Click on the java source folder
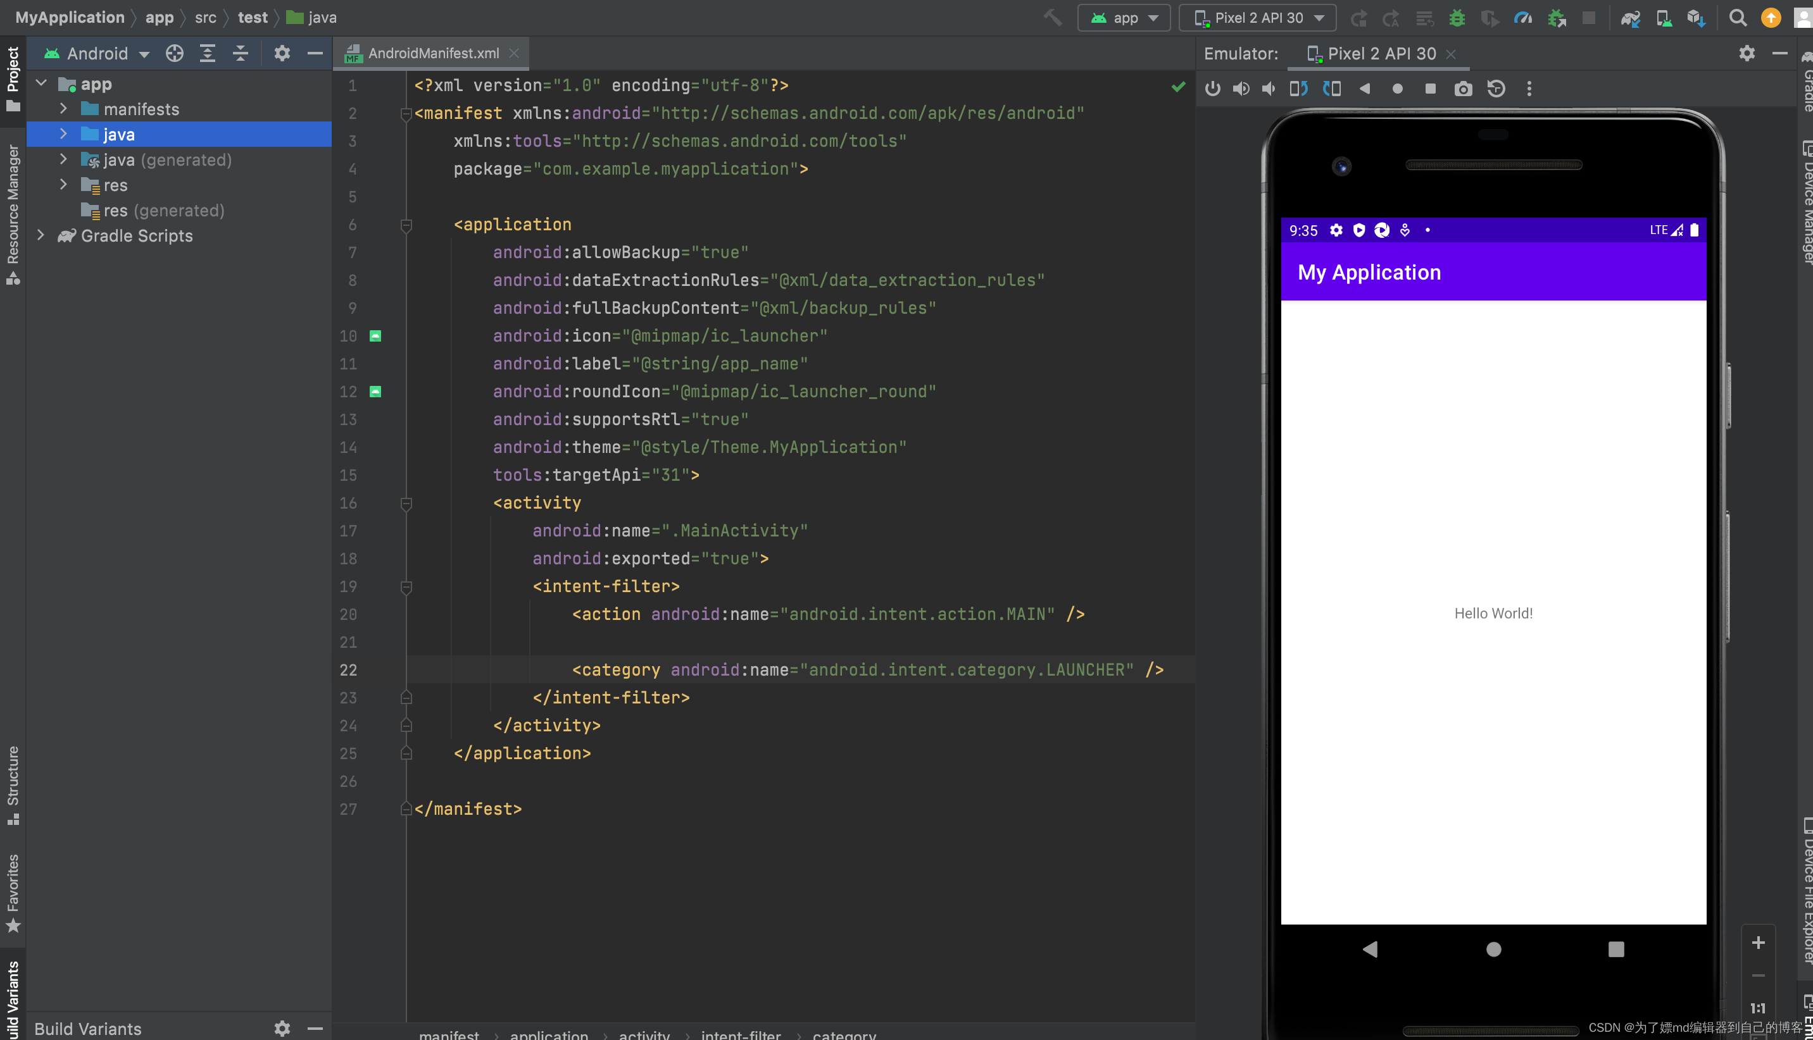Screen dimensions: 1813x1040 (x=118, y=134)
